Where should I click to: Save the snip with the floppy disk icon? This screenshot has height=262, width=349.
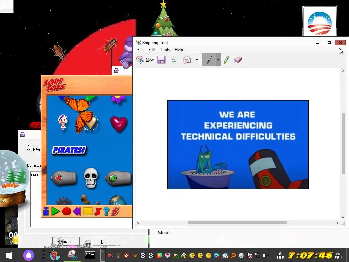pos(161,60)
